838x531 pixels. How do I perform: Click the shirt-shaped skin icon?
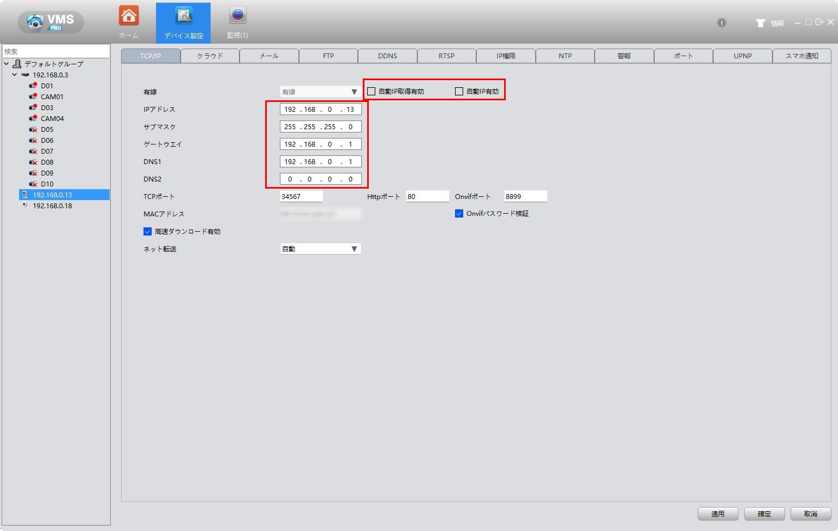[761, 23]
